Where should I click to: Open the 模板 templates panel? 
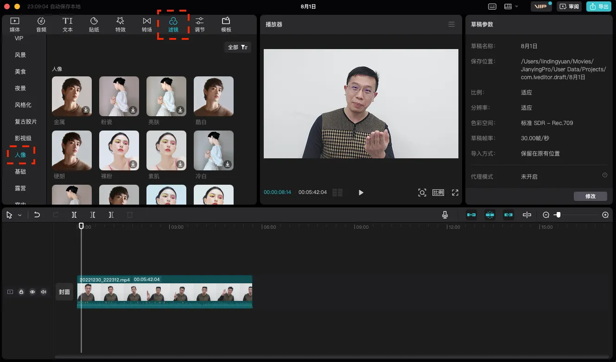coord(226,25)
